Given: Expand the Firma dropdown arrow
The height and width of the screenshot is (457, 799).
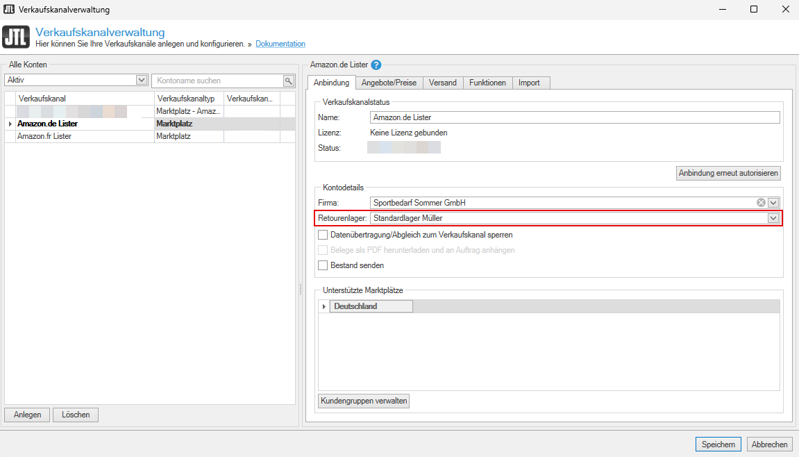Looking at the screenshot, I should pyautogui.click(x=773, y=203).
